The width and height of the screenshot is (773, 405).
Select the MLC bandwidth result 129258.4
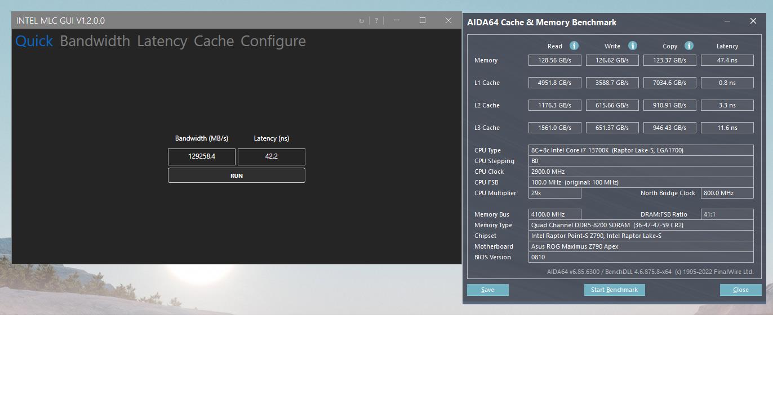point(202,156)
